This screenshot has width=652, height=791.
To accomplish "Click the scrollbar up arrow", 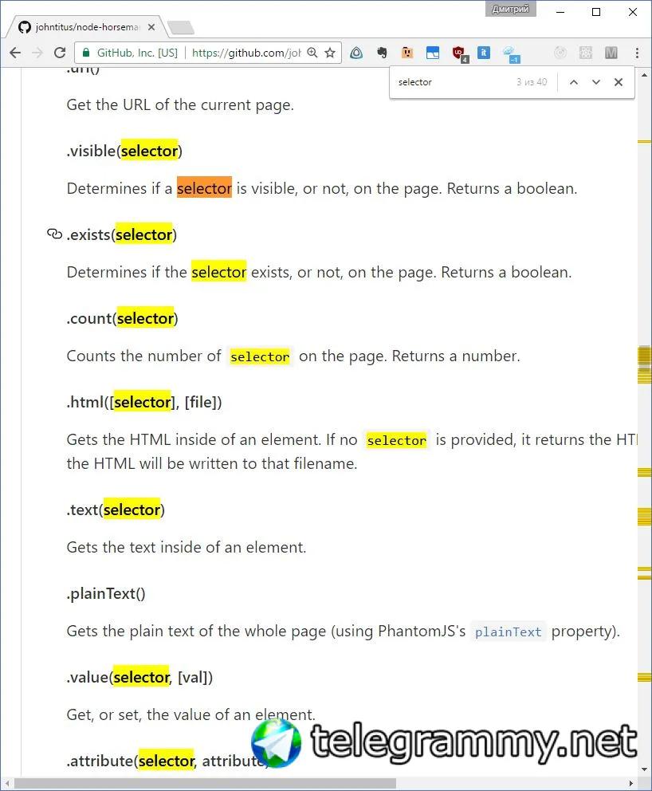I will pyautogui.click(x=644, y=75).
